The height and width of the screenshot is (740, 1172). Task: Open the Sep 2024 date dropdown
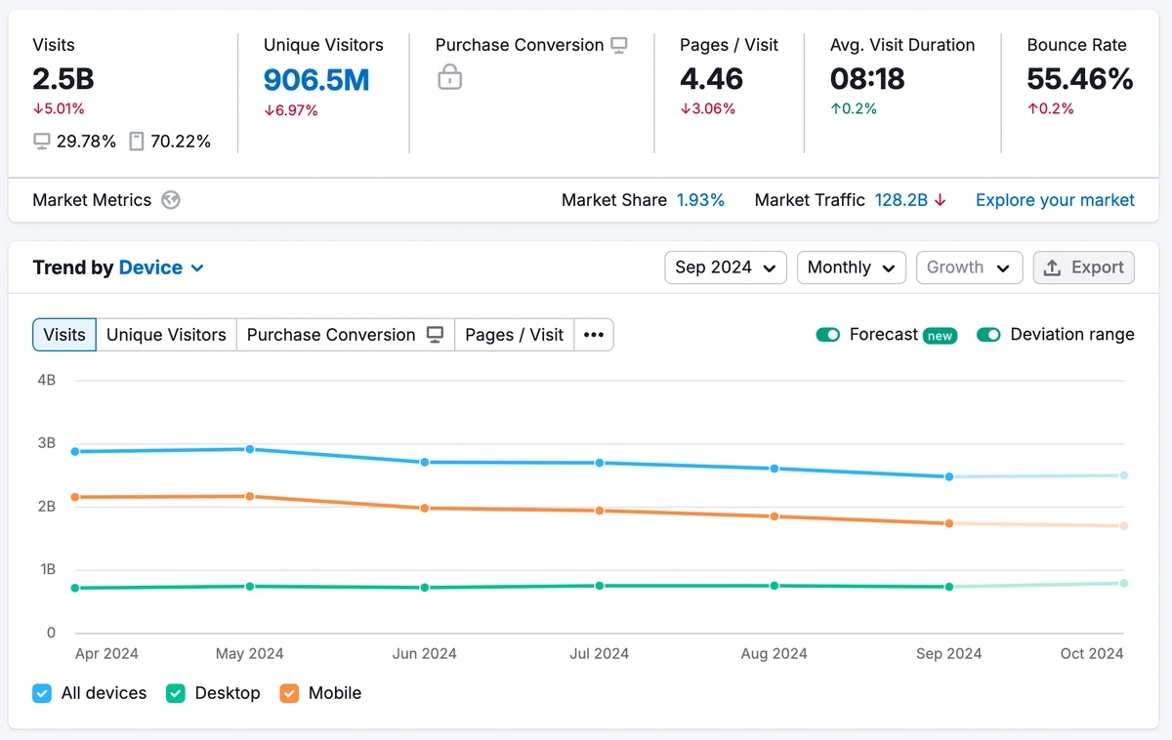tap(725, 267)
